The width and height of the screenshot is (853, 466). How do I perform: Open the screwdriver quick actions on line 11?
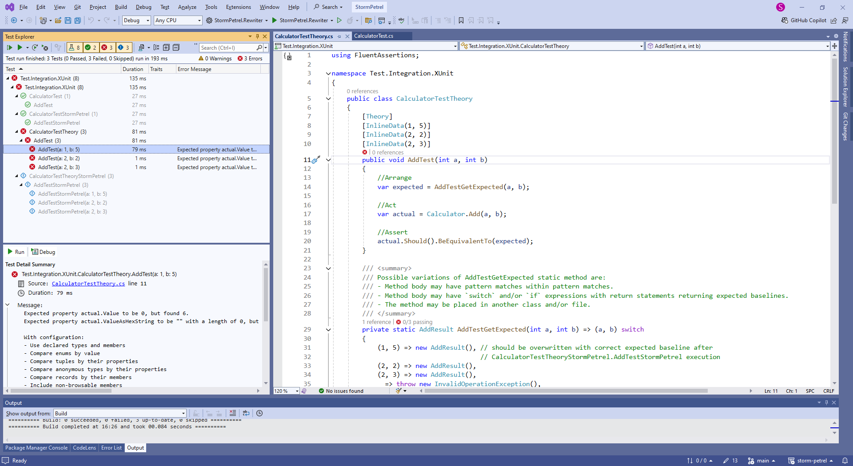pos(316,160)
